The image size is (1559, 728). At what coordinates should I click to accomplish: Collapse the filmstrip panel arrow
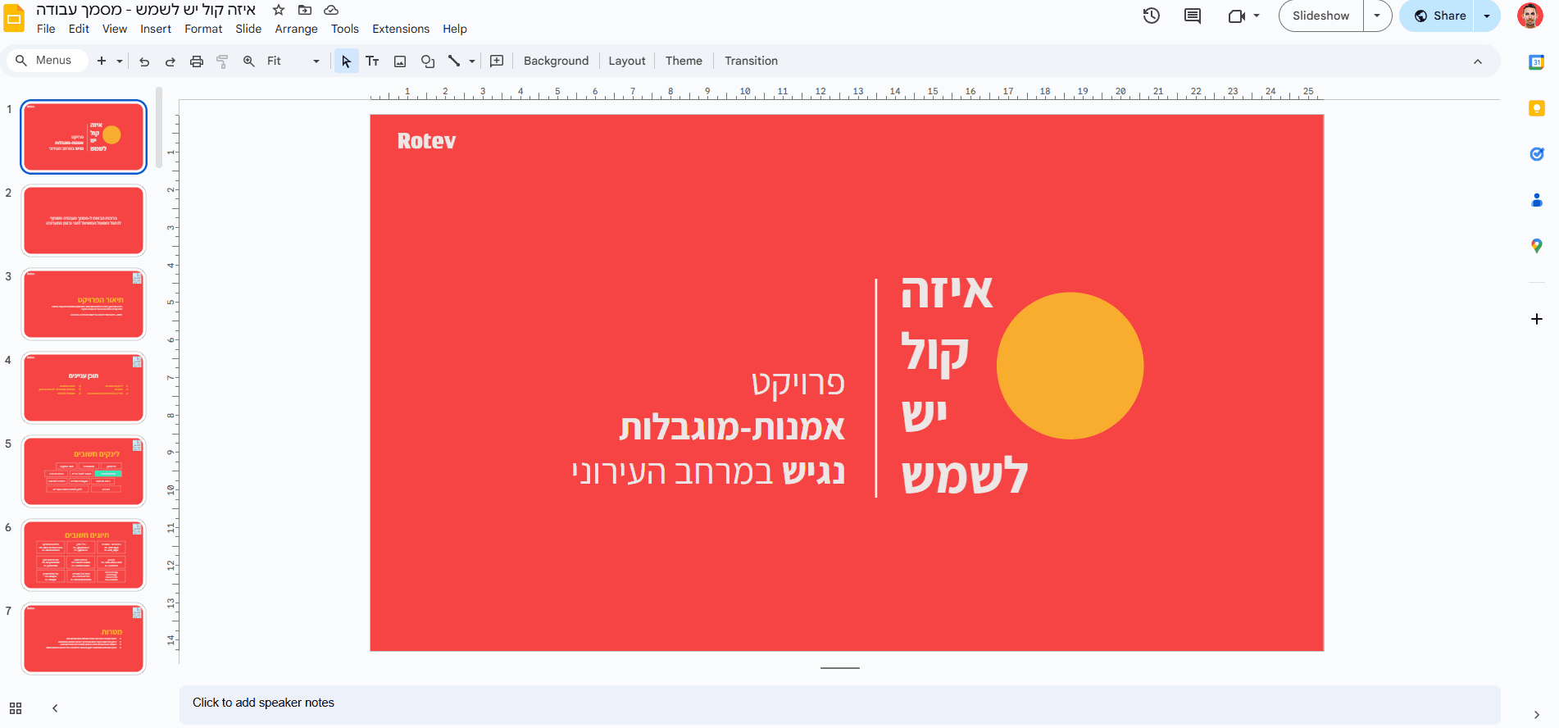55,708
